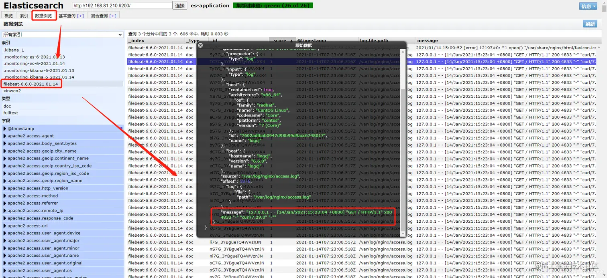
Task: Add a new 基本查询 tab with [+]
Action: pyautogui.click(x=80, y=16)
